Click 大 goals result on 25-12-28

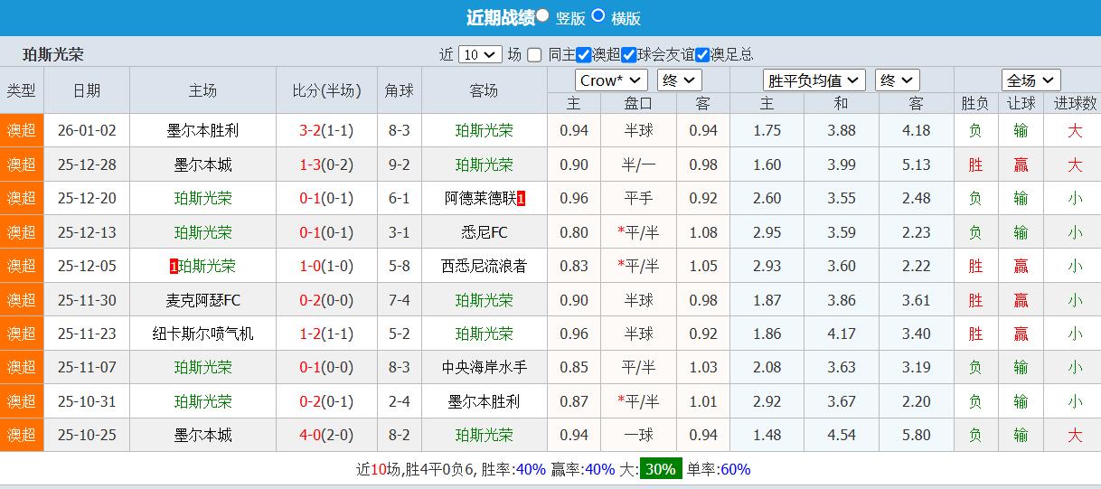(1075, 165)
